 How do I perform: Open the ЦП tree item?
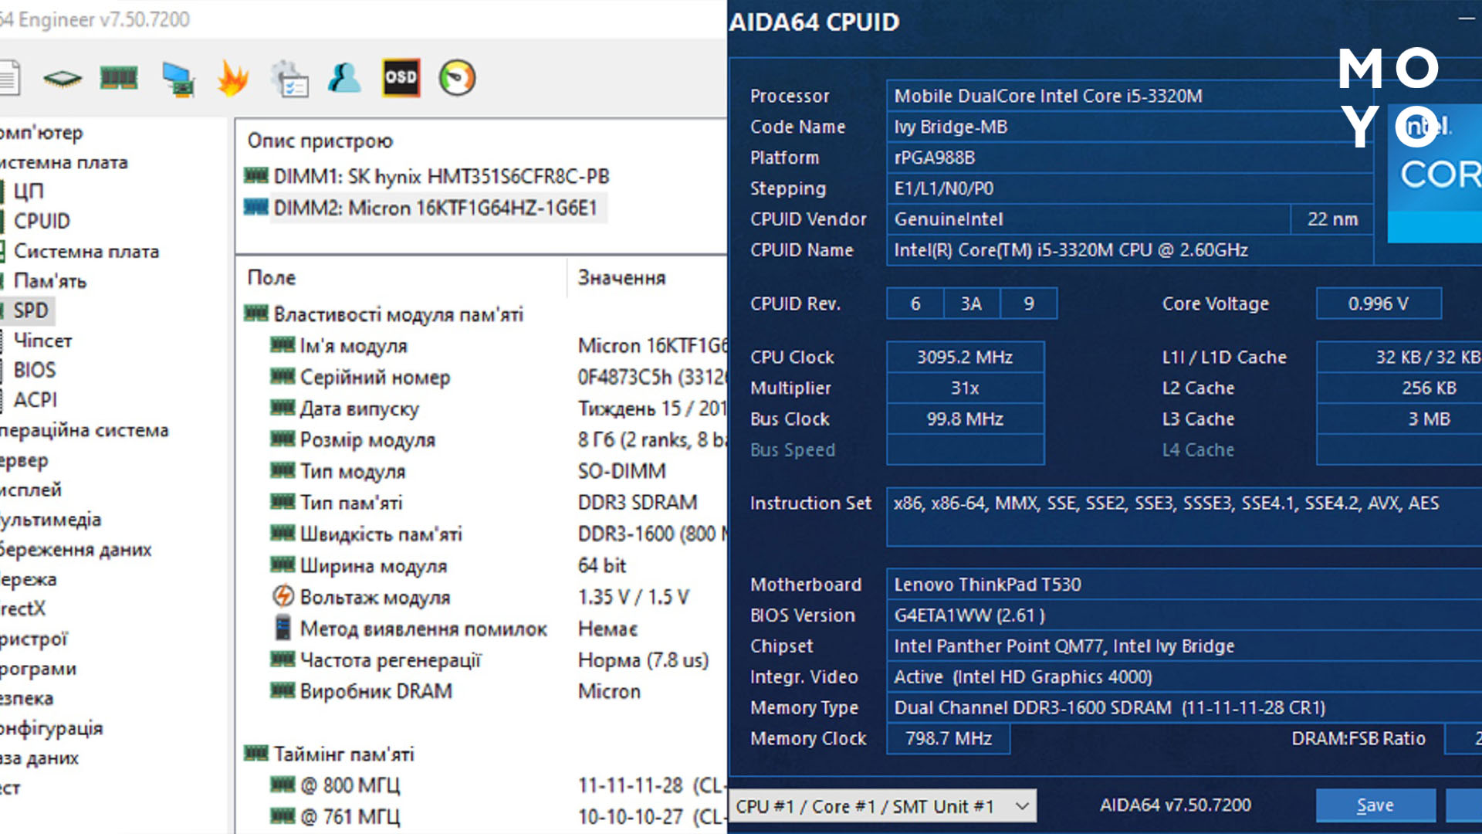tap(29, 191)
